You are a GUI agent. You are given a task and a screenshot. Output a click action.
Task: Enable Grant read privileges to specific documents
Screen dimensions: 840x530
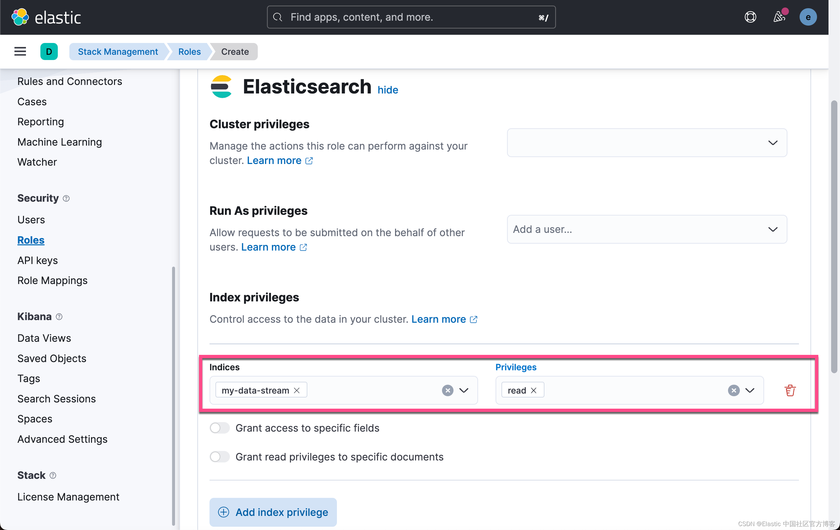pyautogui.click(x=219, y=457)
